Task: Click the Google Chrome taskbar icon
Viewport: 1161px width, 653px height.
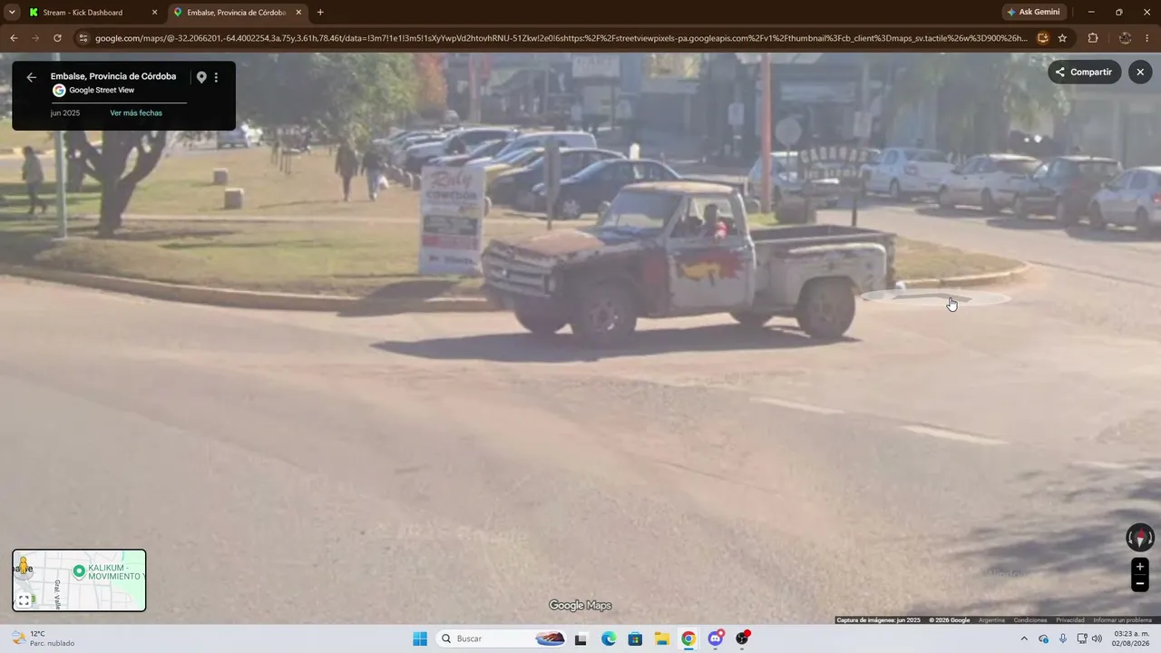Action: pos(688,638)
